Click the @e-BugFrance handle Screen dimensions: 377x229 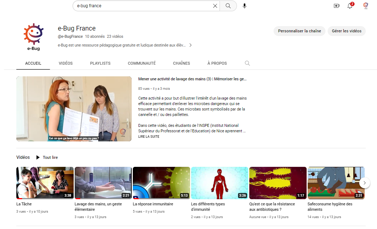tap(70, 36)
